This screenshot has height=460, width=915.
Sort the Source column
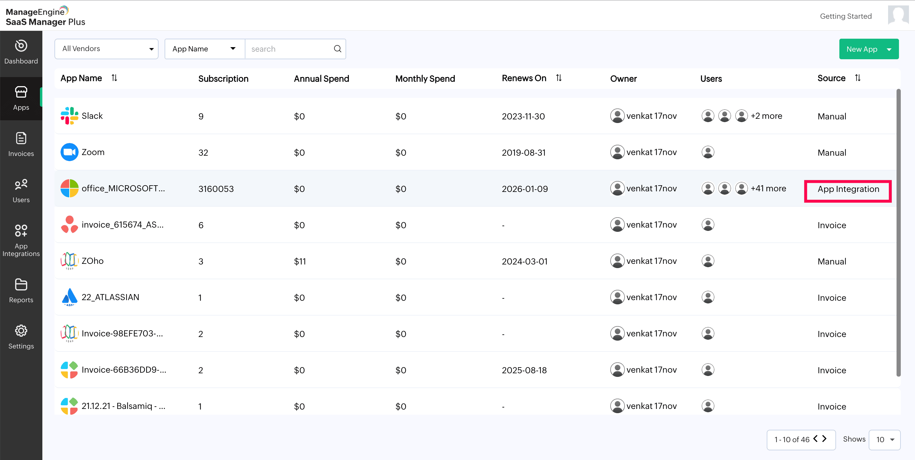858,78
